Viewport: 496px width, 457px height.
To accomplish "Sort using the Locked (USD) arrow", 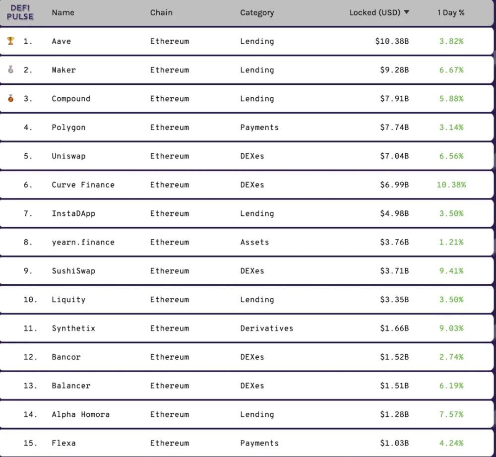I will coord(407,12).
